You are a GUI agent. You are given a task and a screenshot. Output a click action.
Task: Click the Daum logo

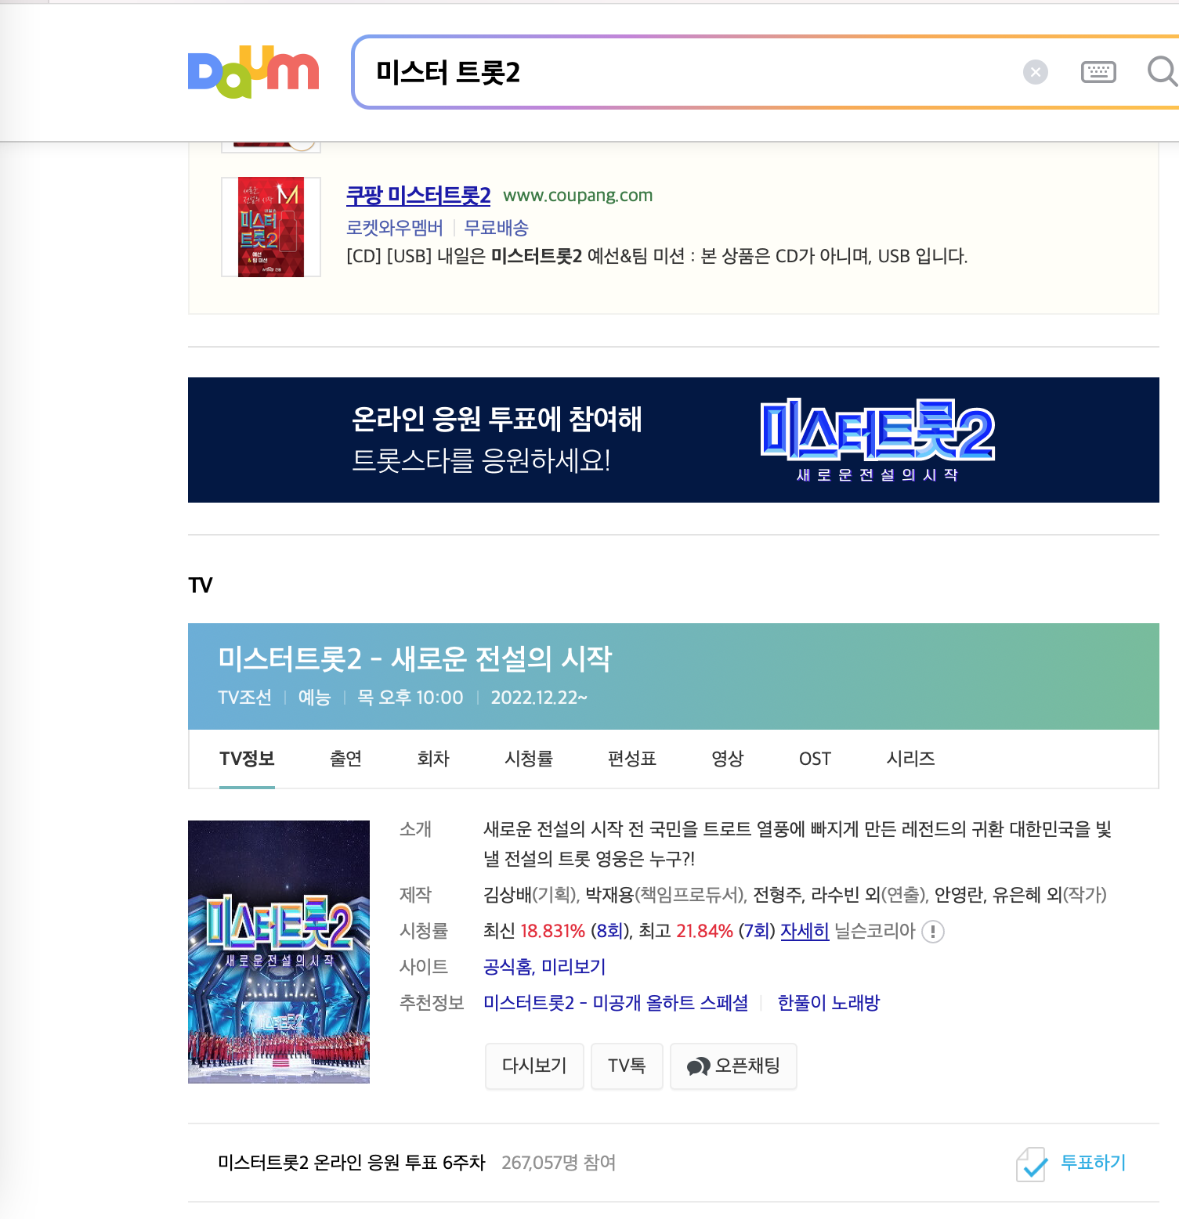[253, 71]
